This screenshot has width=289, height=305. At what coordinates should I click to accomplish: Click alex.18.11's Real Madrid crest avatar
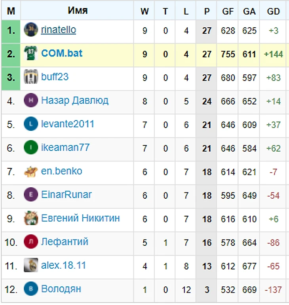coord(31,265)
